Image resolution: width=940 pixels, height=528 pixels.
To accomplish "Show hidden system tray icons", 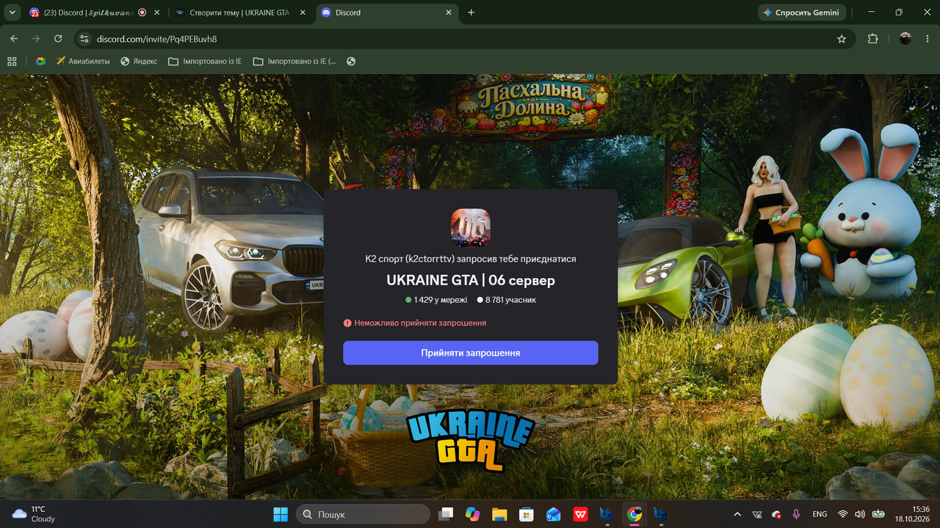I will 737,514.
